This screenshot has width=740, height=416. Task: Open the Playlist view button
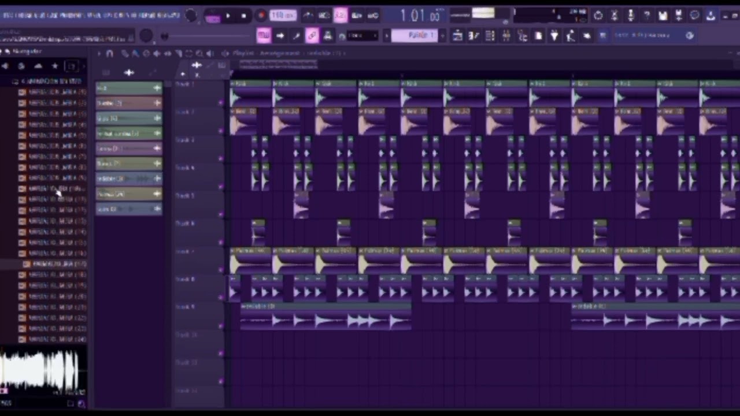click(x=457, y=36)
